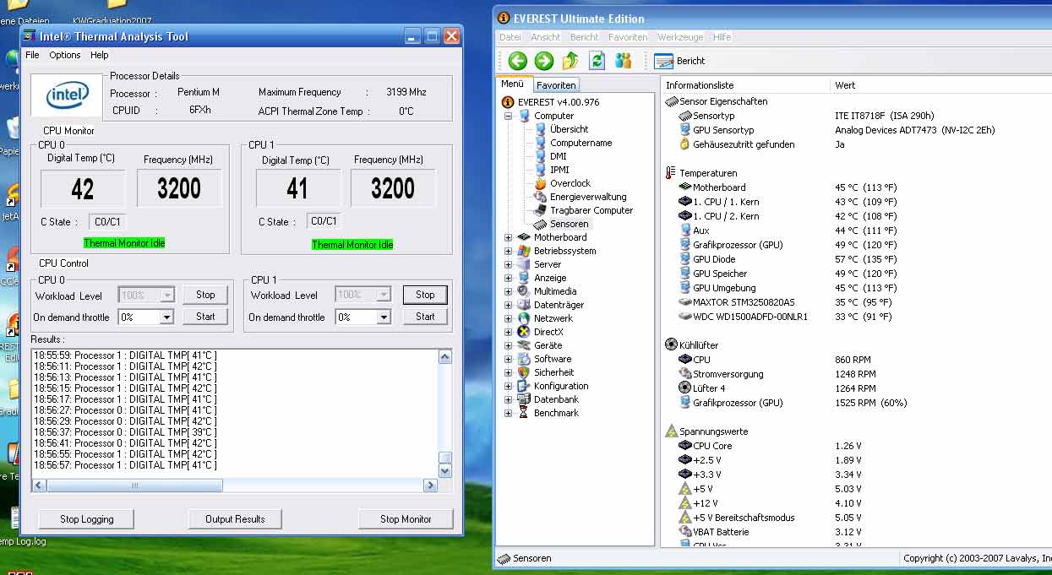The width and height of the screenshot is (1052, 575).
Task: Click the Benchmark icon in the tree
Action: point(525,413)
